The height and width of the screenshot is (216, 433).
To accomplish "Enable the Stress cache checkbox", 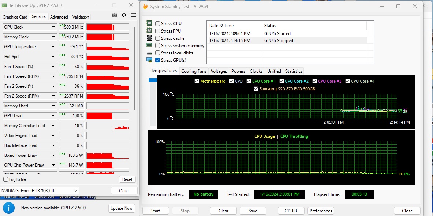I will point(157,38).
